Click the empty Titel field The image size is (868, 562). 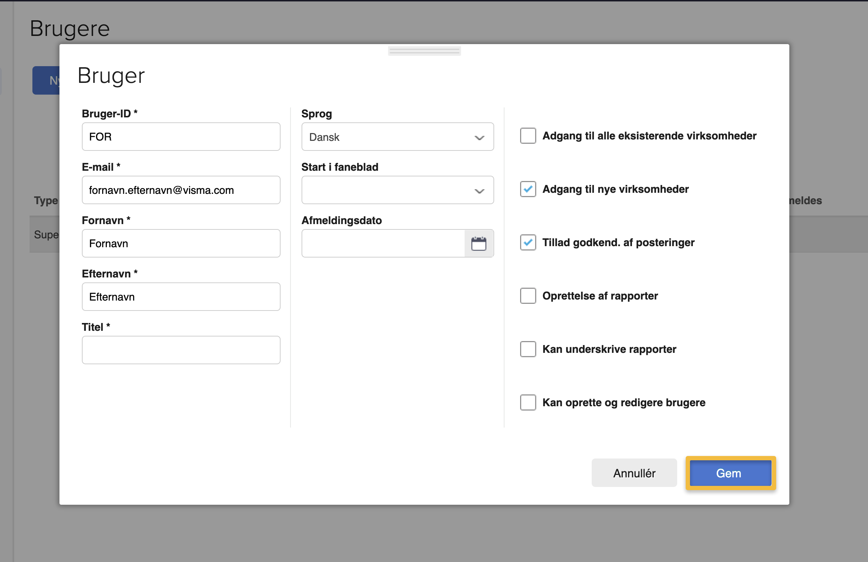(181, 350)
